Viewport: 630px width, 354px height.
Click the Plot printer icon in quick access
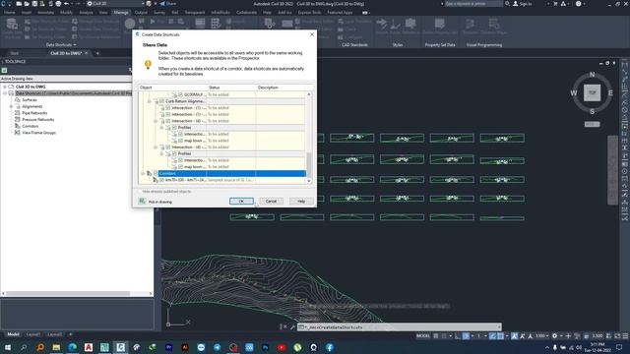(58, 4)
